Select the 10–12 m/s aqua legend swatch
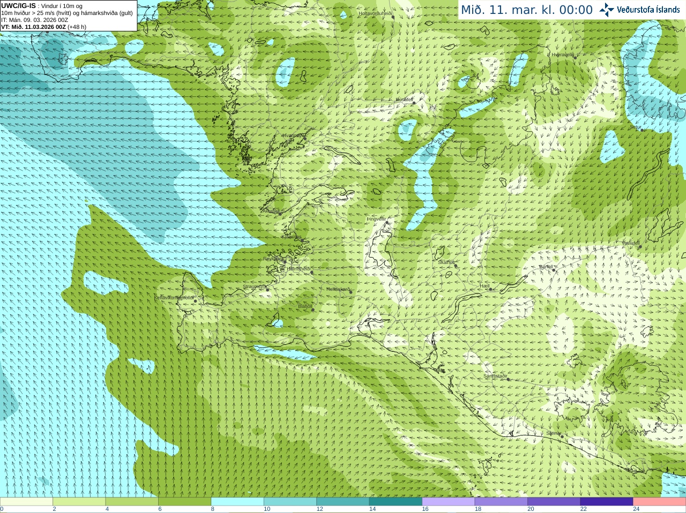 (x=290, y=502)
